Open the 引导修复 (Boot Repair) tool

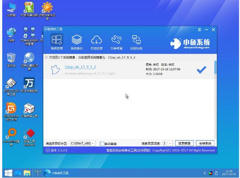coord(116,41)
